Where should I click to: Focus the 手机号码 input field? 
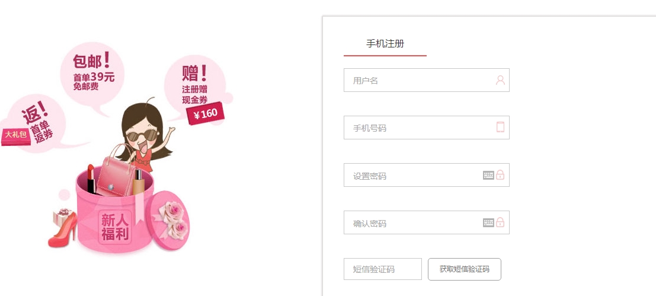[418, 128]
